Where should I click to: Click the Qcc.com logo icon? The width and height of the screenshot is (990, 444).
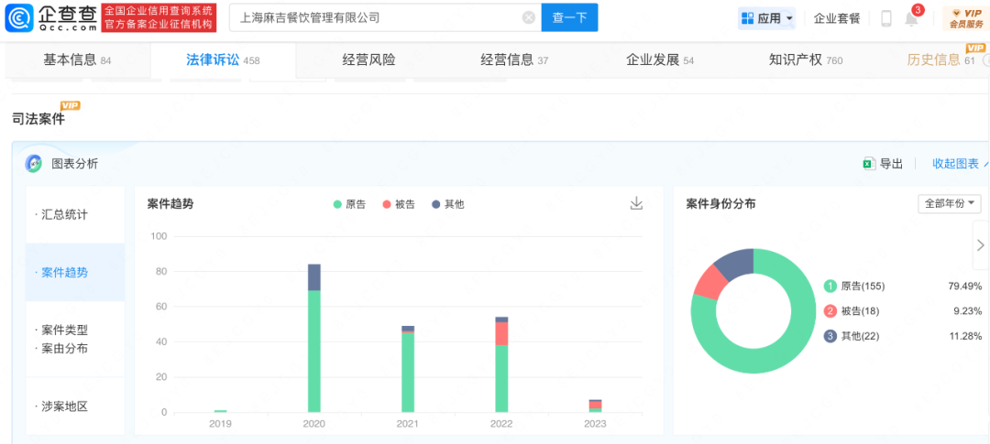click(18, 17)
